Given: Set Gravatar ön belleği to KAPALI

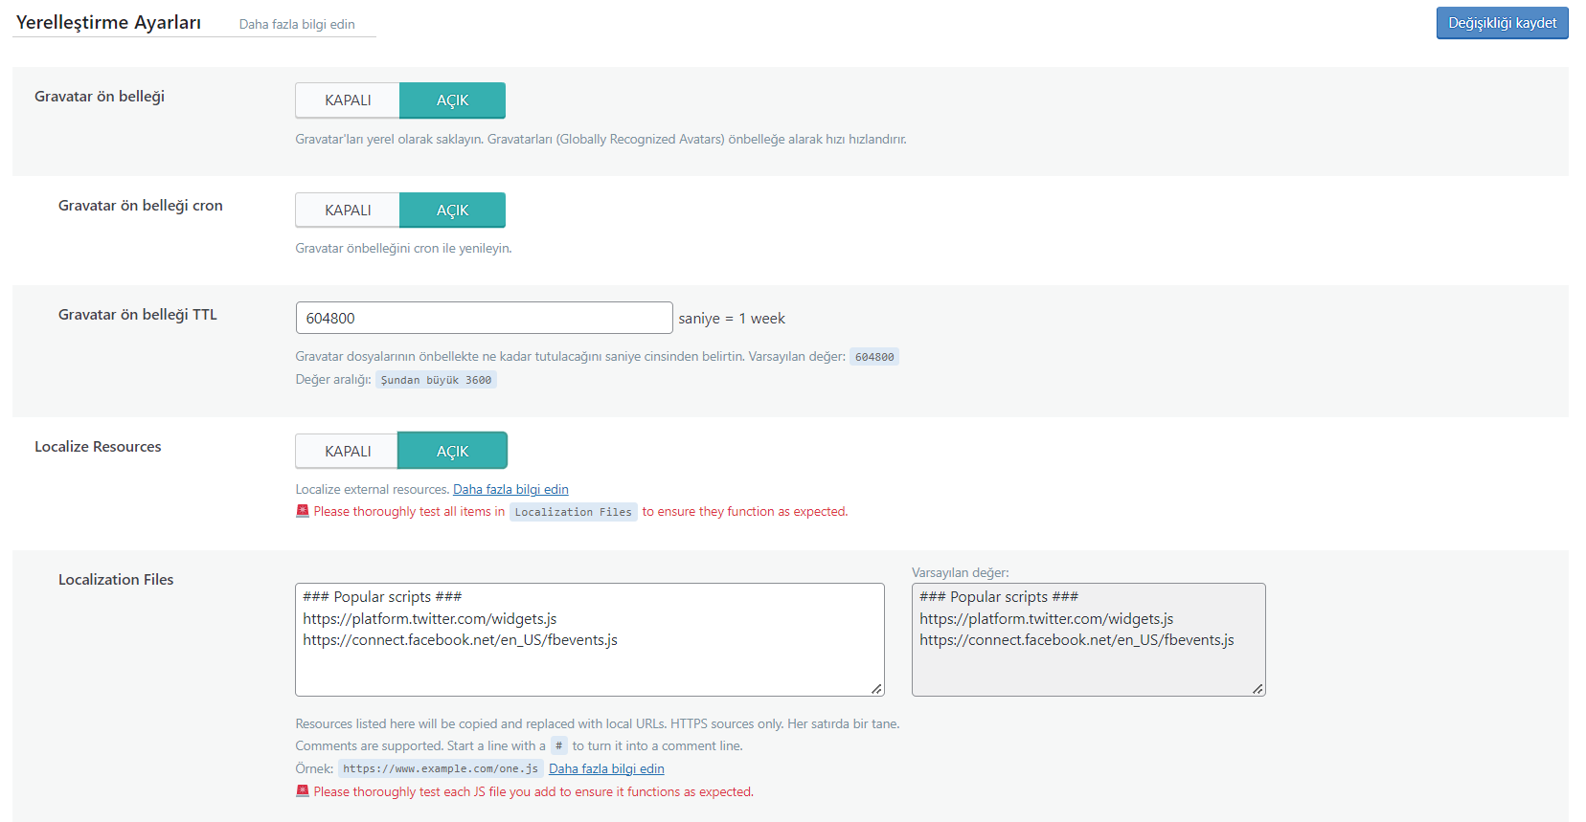Looking at the screenshot, I should (x=348, y=100).
